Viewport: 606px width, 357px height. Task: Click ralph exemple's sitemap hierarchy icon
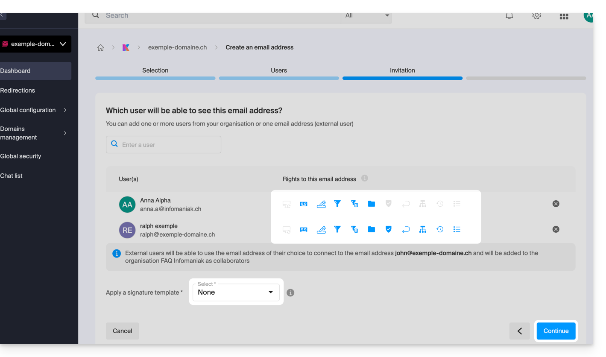click(423, 230)
